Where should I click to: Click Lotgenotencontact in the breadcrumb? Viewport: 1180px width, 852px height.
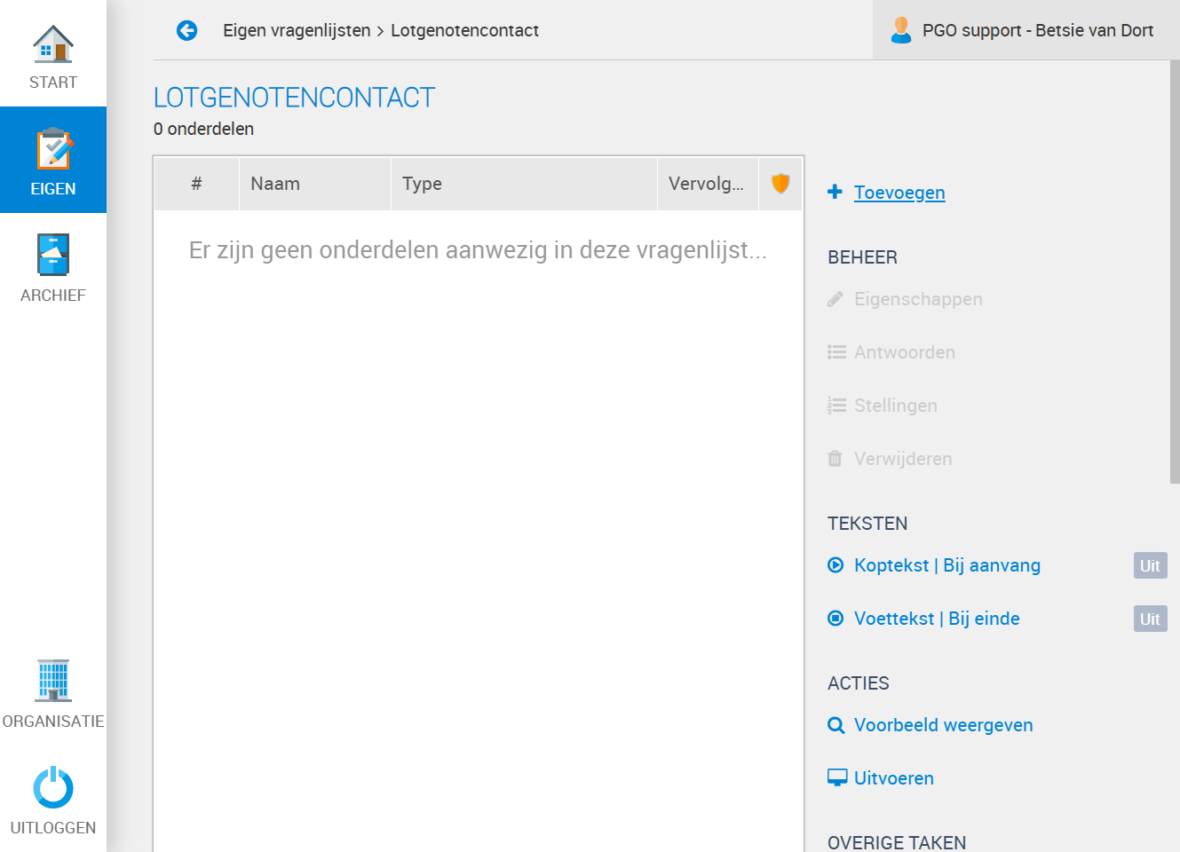[464, 30]
